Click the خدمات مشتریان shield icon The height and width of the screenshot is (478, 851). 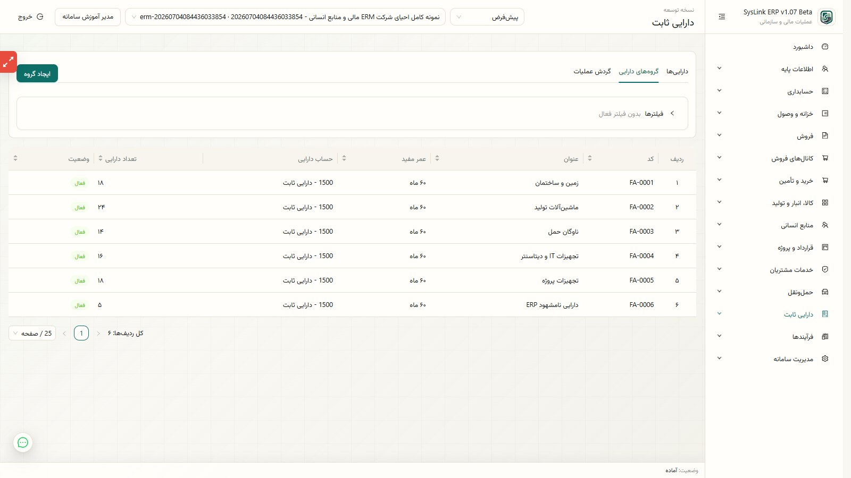pos(825,270)
